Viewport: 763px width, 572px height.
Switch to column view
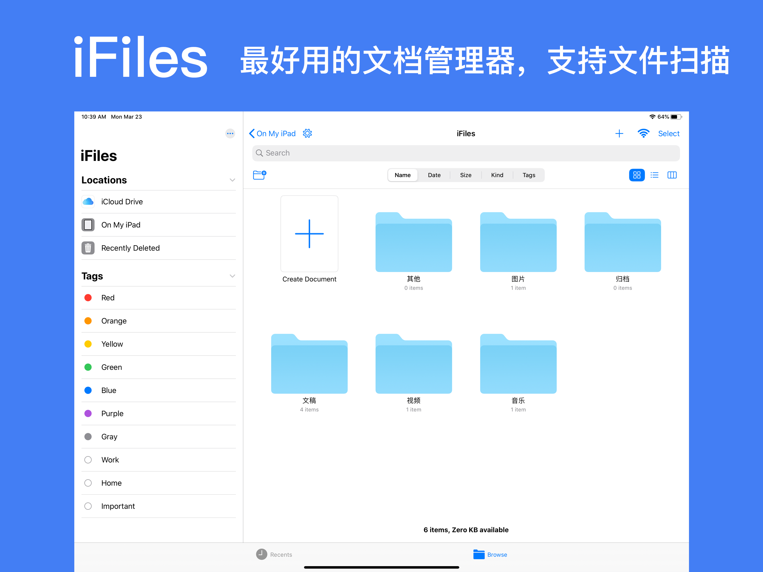(x=672, y=175)
